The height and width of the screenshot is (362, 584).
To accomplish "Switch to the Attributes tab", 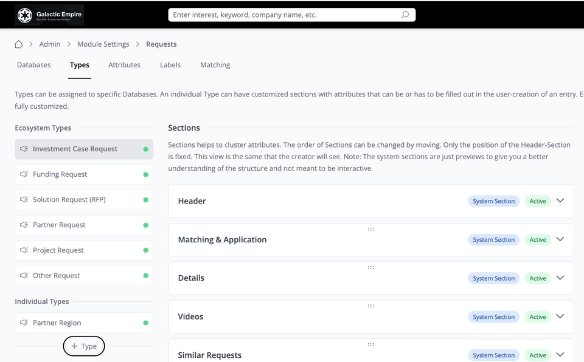I will [x=124, y=65].
